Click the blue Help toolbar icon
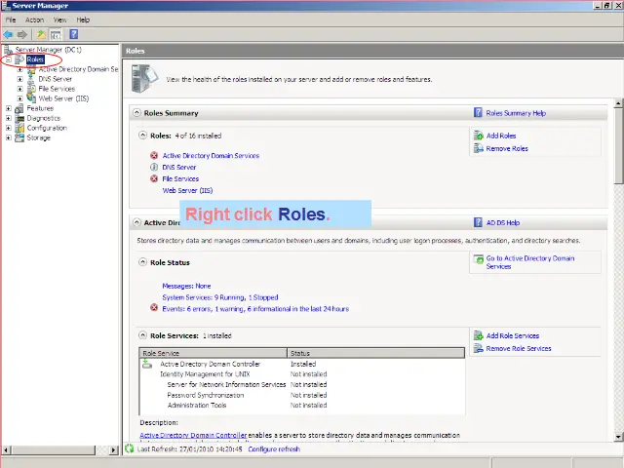 tap(73, 34)
